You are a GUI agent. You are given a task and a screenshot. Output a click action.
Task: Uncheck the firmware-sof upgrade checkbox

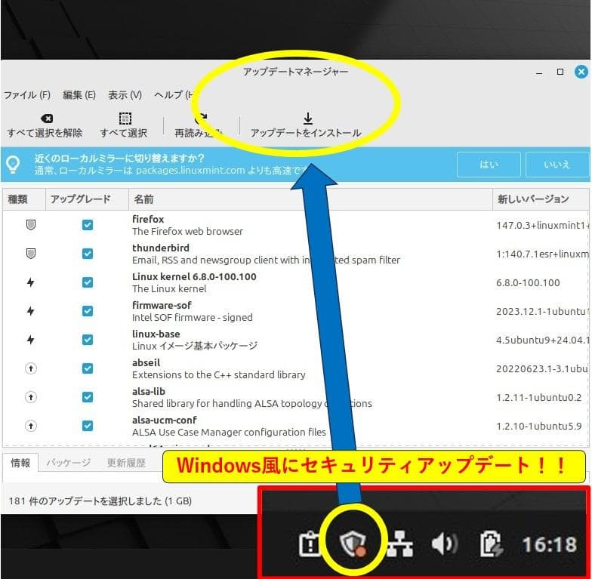[x=88, y=311]
